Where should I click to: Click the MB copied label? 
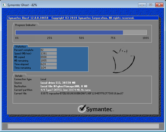point(20,57)
